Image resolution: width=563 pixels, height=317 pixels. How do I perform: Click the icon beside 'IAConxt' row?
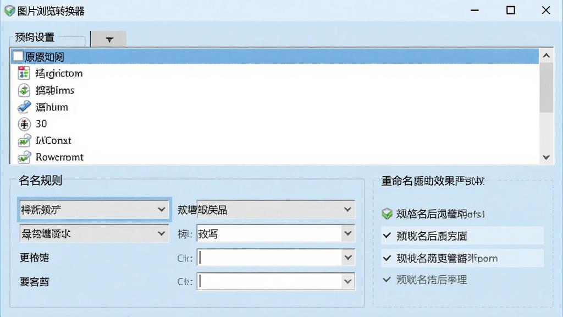click(x=24, y=140)
